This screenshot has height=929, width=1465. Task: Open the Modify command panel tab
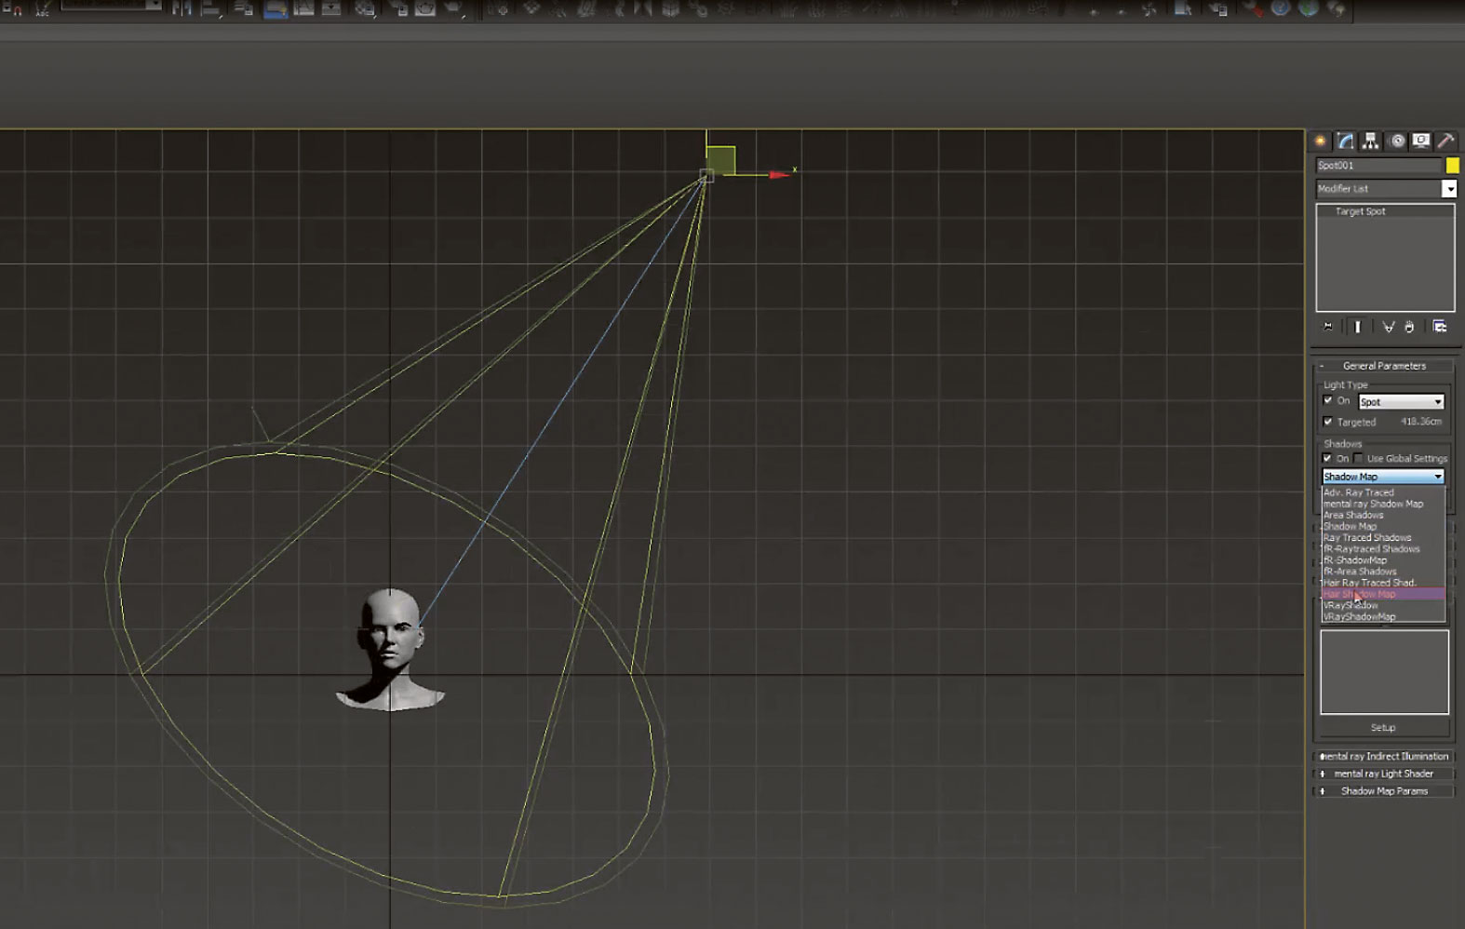click(1345, 141)
